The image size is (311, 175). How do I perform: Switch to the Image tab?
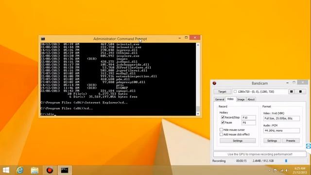pyautogui.click(x=241, y=99)
